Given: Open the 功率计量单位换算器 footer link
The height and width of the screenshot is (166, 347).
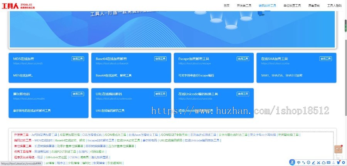Looking at the screenshot, I should (70, 146).
